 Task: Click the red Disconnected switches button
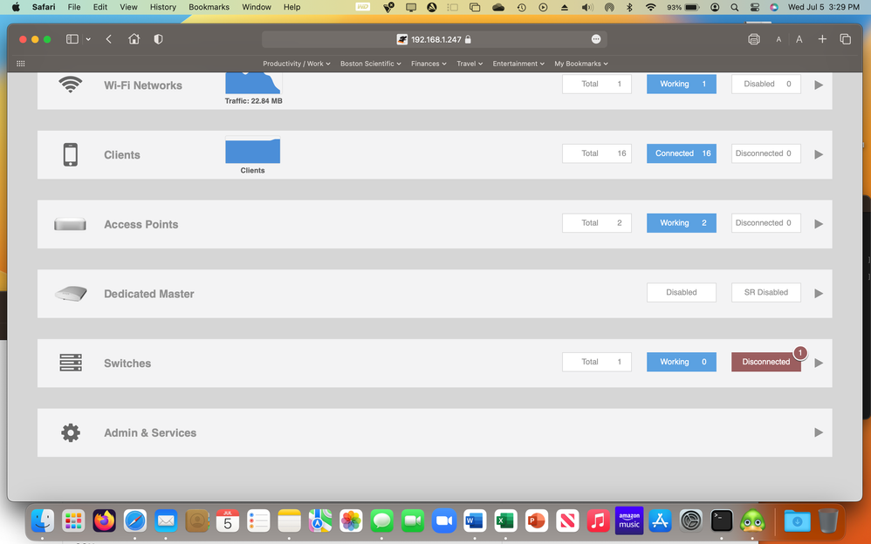pyautogui.click(x=765, y=362)
